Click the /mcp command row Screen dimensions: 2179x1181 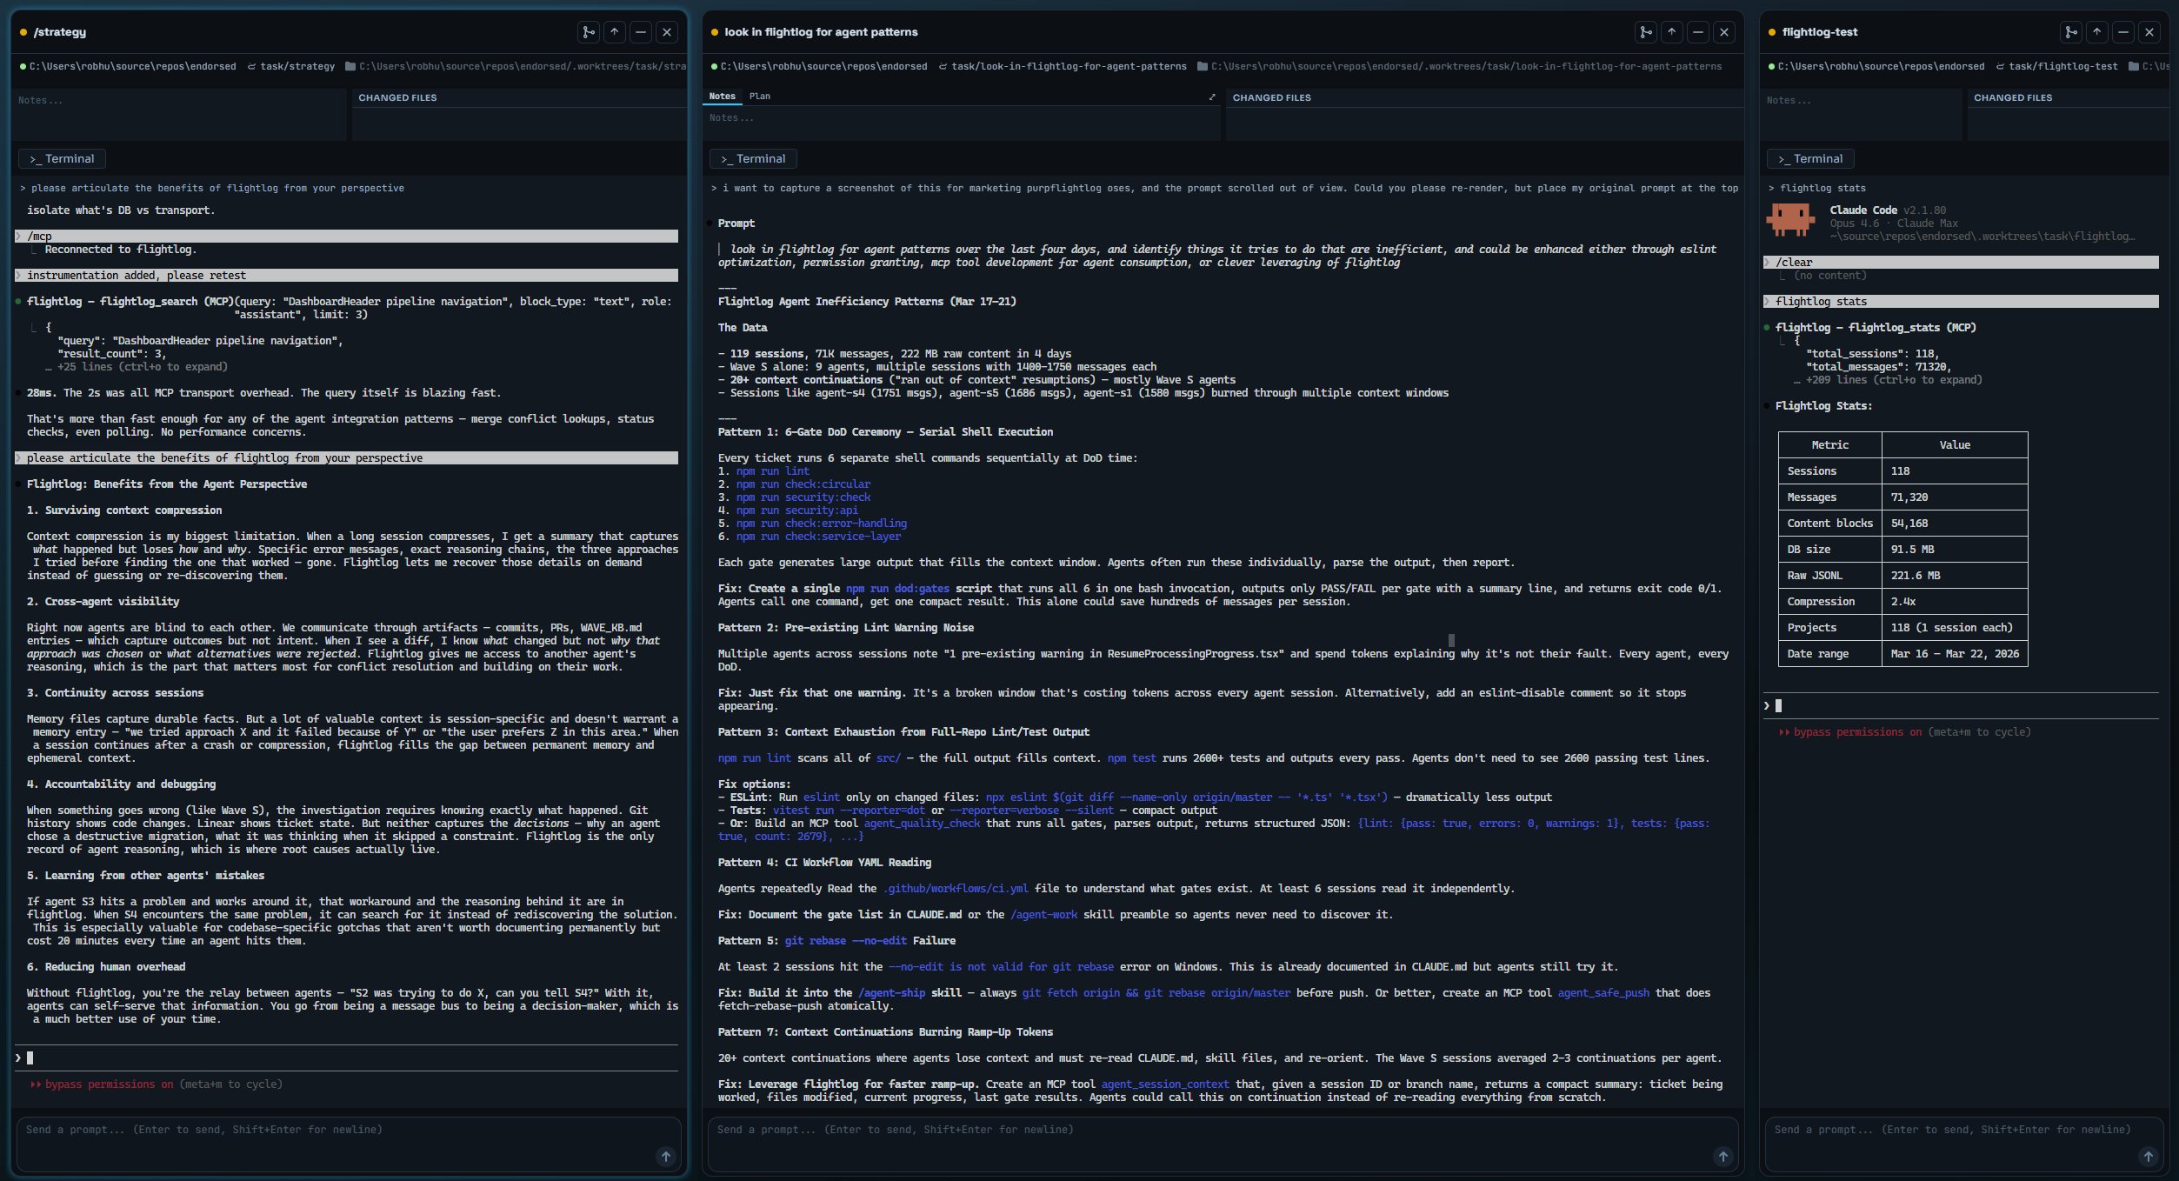click(346, 237)
